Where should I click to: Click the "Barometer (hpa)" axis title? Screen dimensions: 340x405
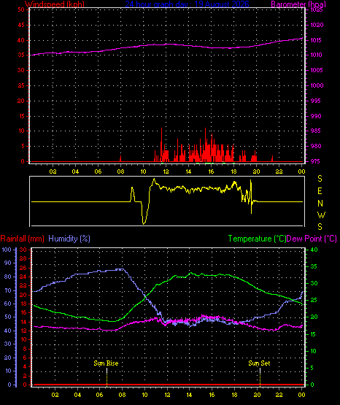tap(298, 4)
